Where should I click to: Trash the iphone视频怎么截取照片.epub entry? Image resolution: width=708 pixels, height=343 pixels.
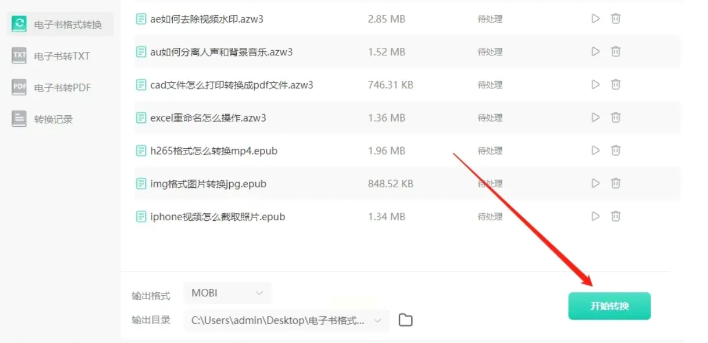[x=616, y=217]
